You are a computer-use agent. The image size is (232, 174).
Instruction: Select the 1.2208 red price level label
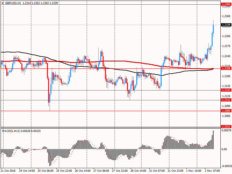226,68
